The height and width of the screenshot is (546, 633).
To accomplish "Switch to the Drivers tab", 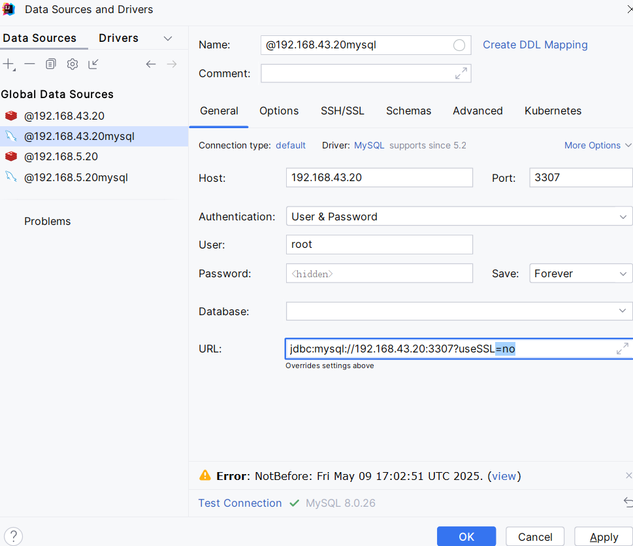I will (x=118, y=38).
